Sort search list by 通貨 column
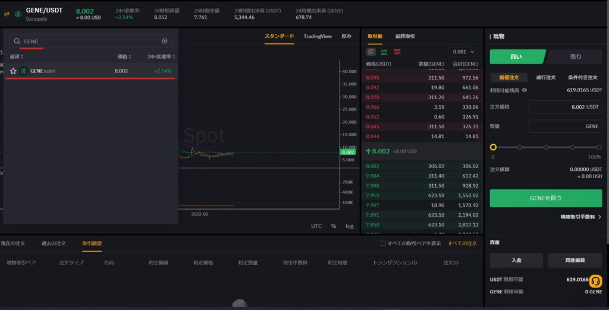This screenshot has width=609, height=310. click(17, 56)
